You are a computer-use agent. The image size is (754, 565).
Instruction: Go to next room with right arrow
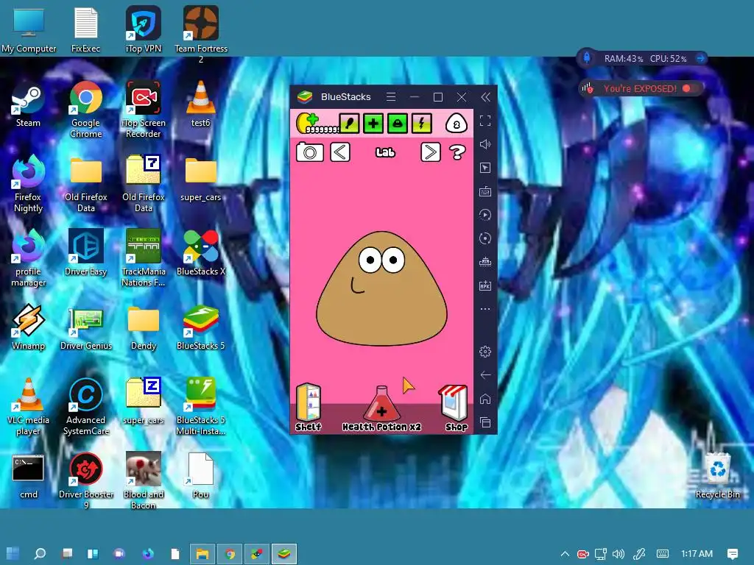(430, 152)
